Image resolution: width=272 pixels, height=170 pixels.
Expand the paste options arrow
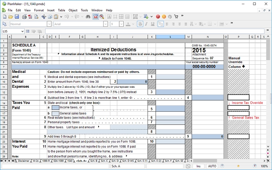click(61, 17)
